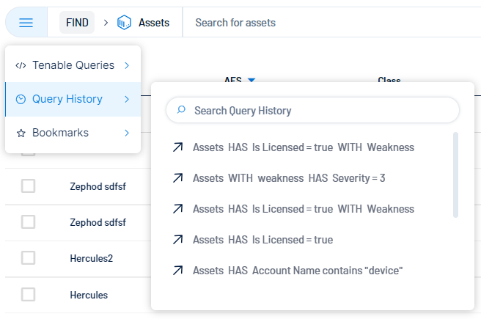Select the checkbox for the Hercules row
Viewport: 481px width, 319px height.
tap(28, 295)
